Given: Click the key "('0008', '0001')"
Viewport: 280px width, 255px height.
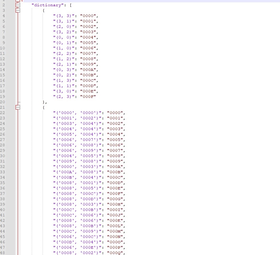Looking at the screenshot, I should tap(77, 183).
